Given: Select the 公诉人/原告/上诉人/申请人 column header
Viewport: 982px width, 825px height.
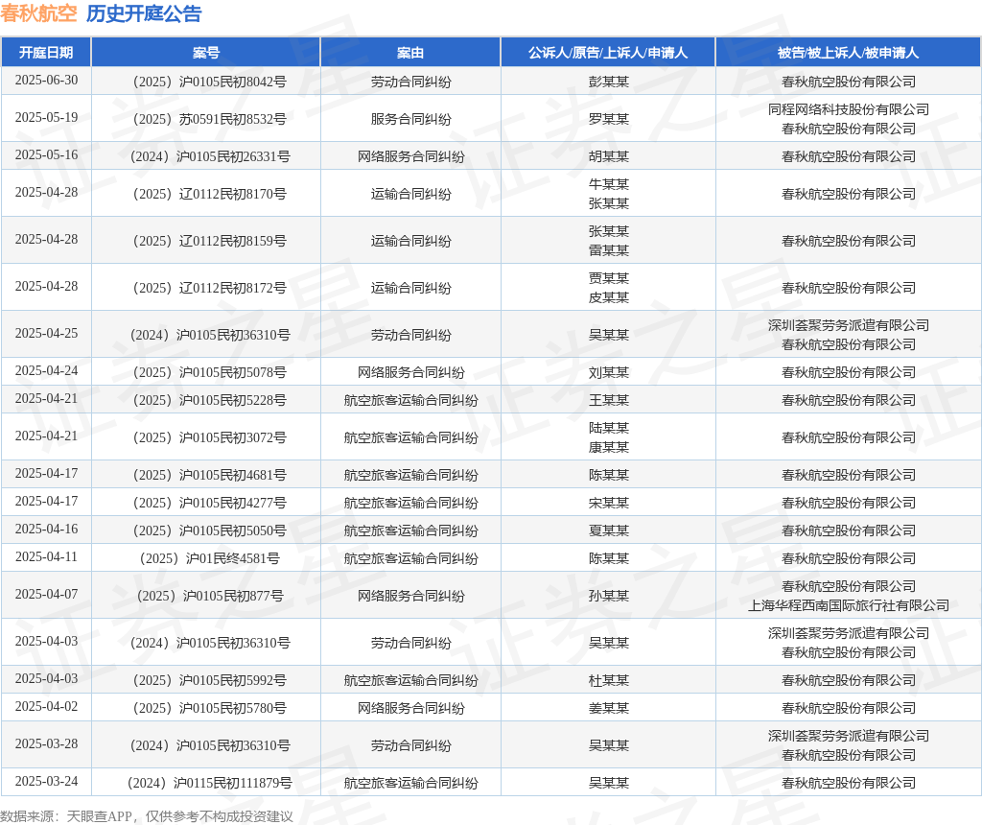Looking at the screenshot, I should click(608, 53).
